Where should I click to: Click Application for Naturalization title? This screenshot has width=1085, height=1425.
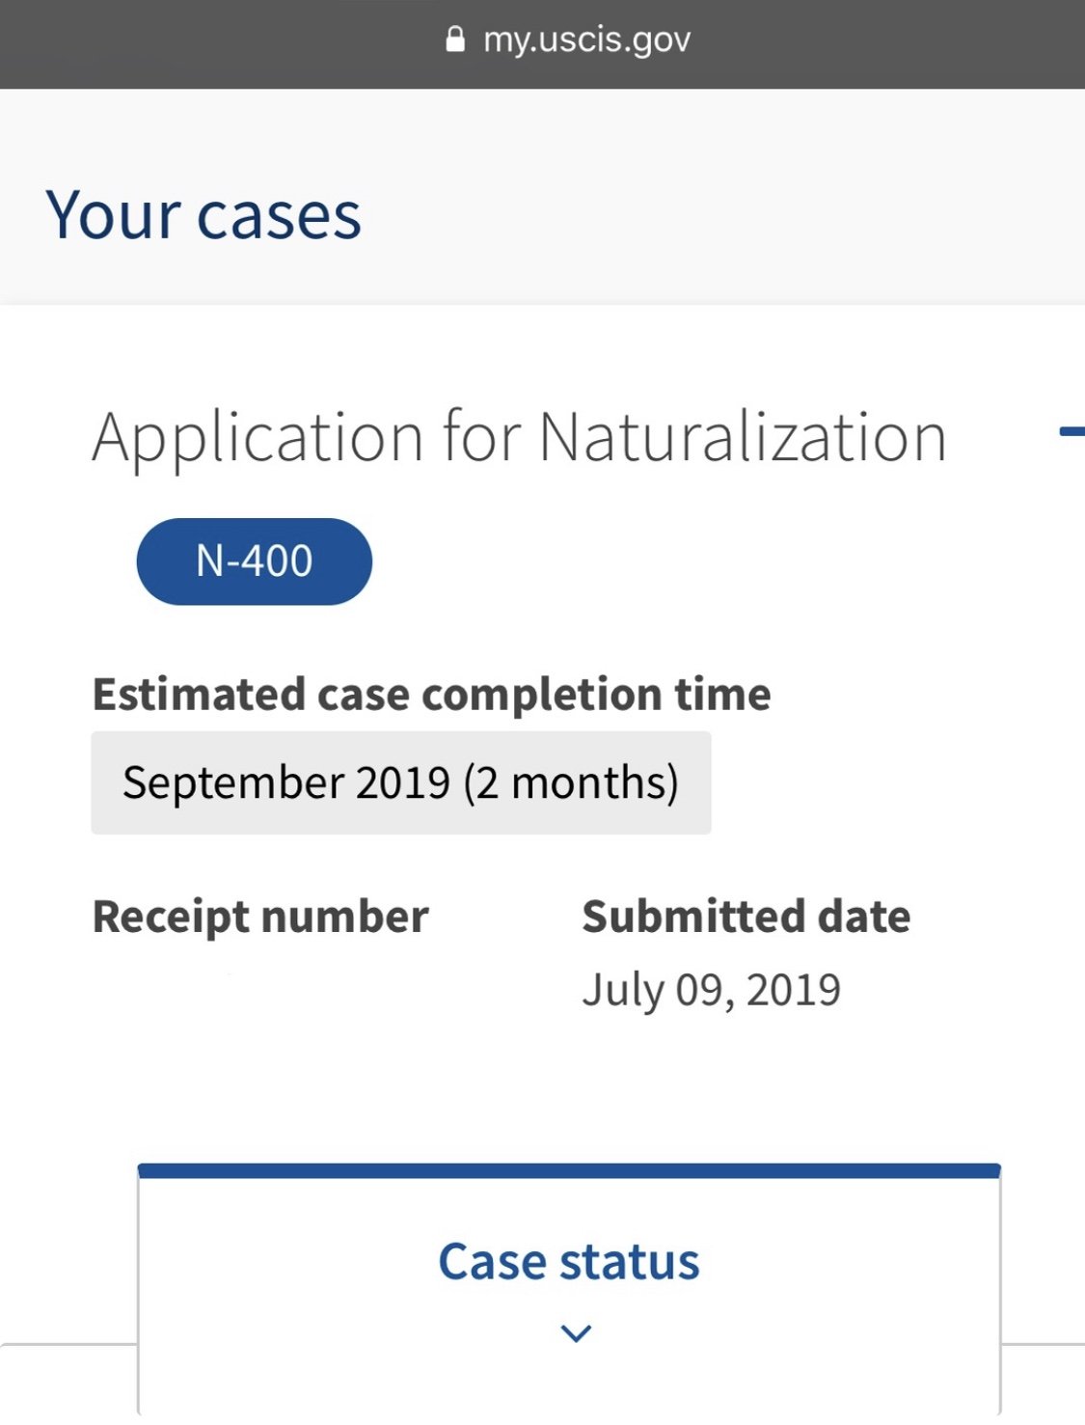(519, 438)
